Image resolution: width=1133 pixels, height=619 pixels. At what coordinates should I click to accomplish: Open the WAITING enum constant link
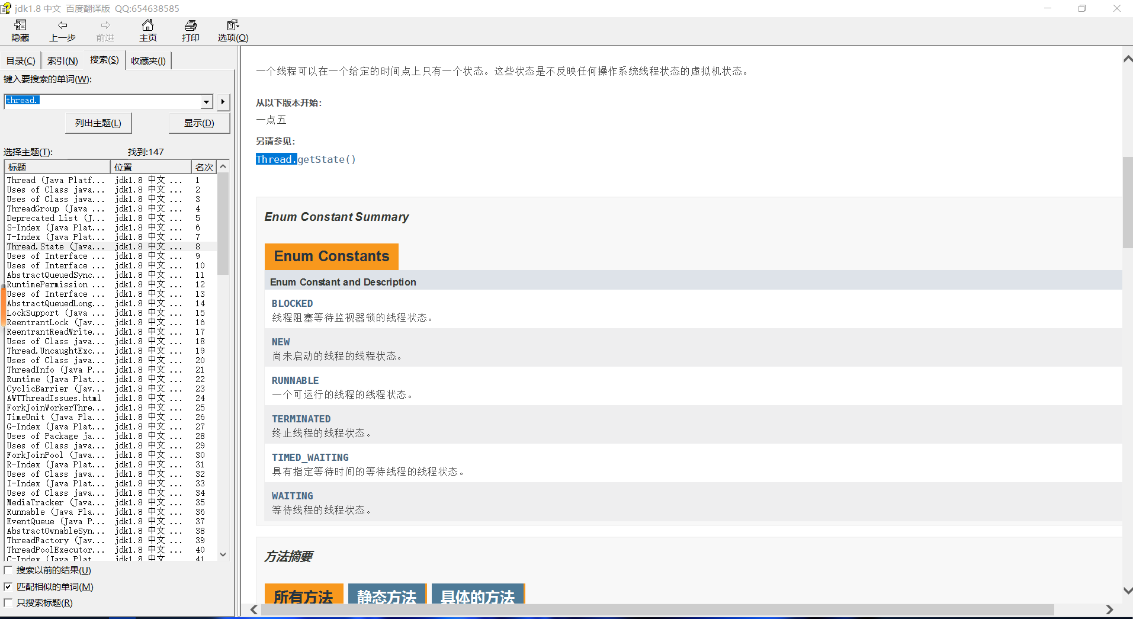pos(292,496)
